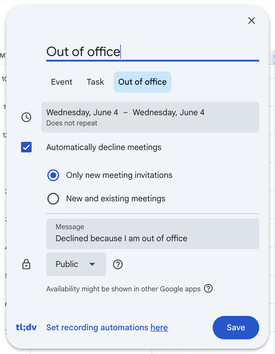This screenshot has width=275, height=354.
Task: Click help icon beside Availability notice
Action: (208, 289)
